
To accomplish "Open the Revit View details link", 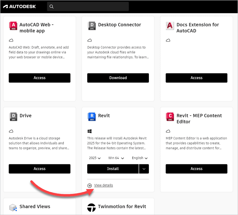I will coord(103,185).
